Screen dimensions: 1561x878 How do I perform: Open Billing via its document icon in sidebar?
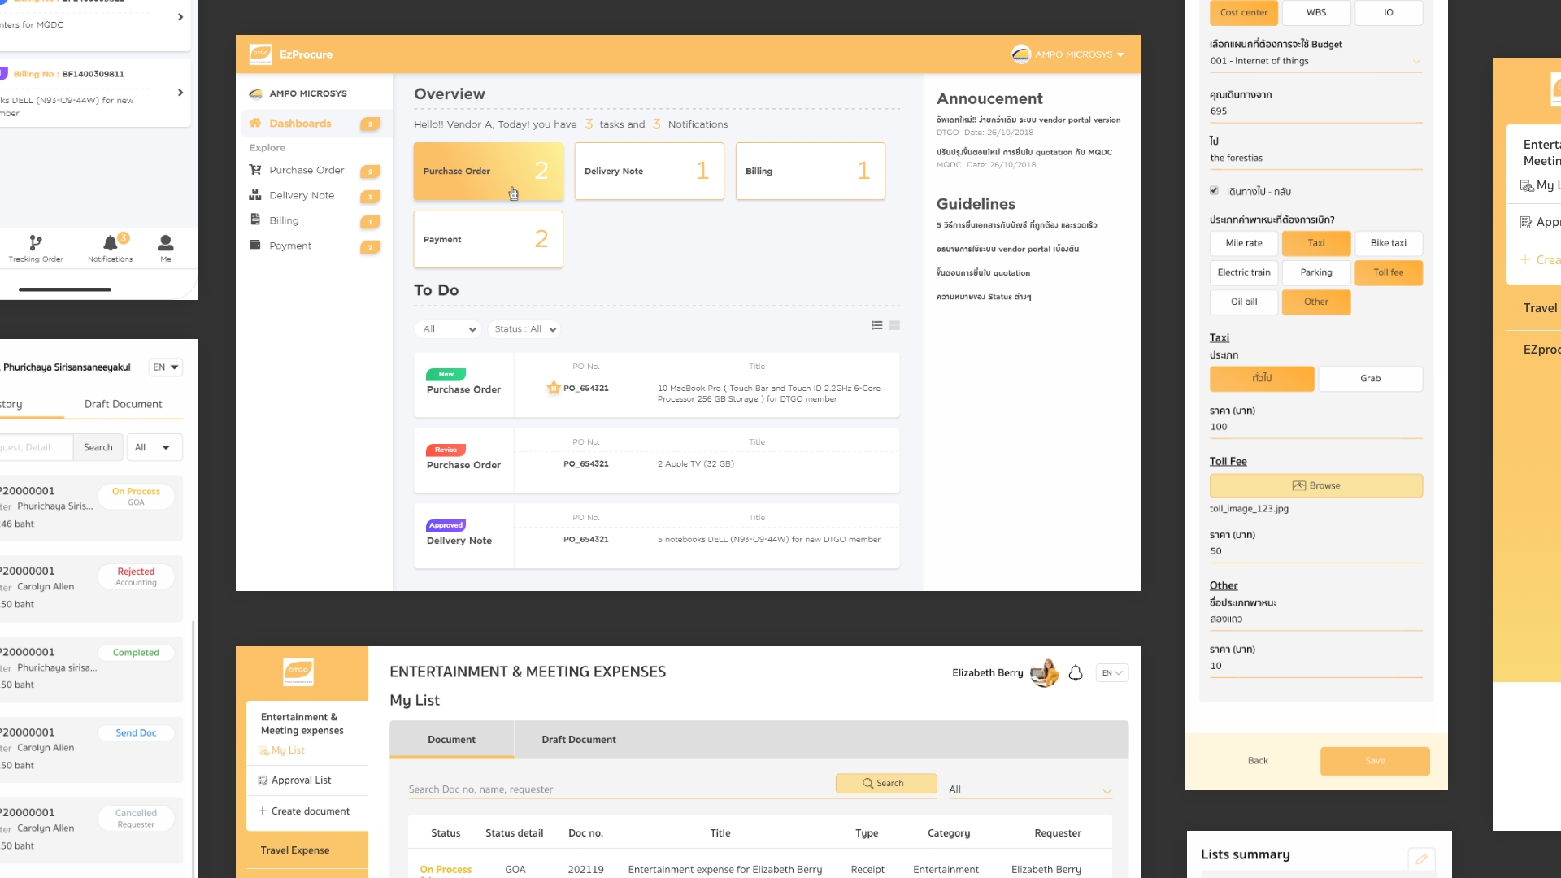(x=254, y=220)
